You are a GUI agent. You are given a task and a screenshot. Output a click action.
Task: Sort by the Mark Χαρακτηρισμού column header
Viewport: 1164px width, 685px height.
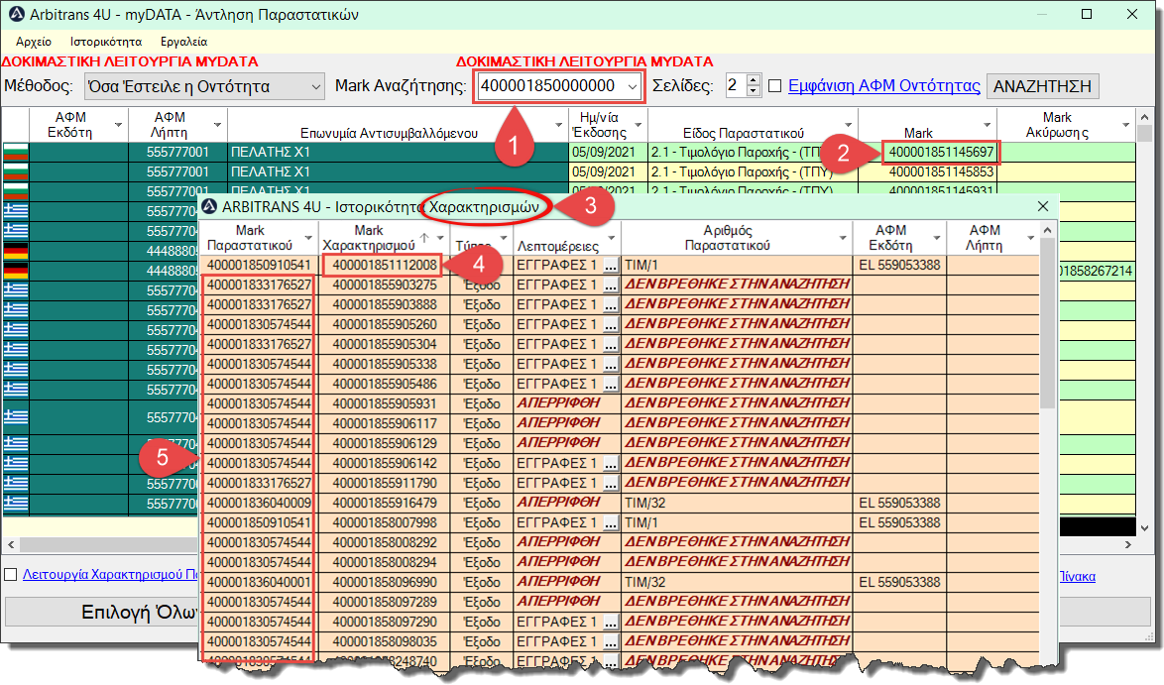[369, 238]
